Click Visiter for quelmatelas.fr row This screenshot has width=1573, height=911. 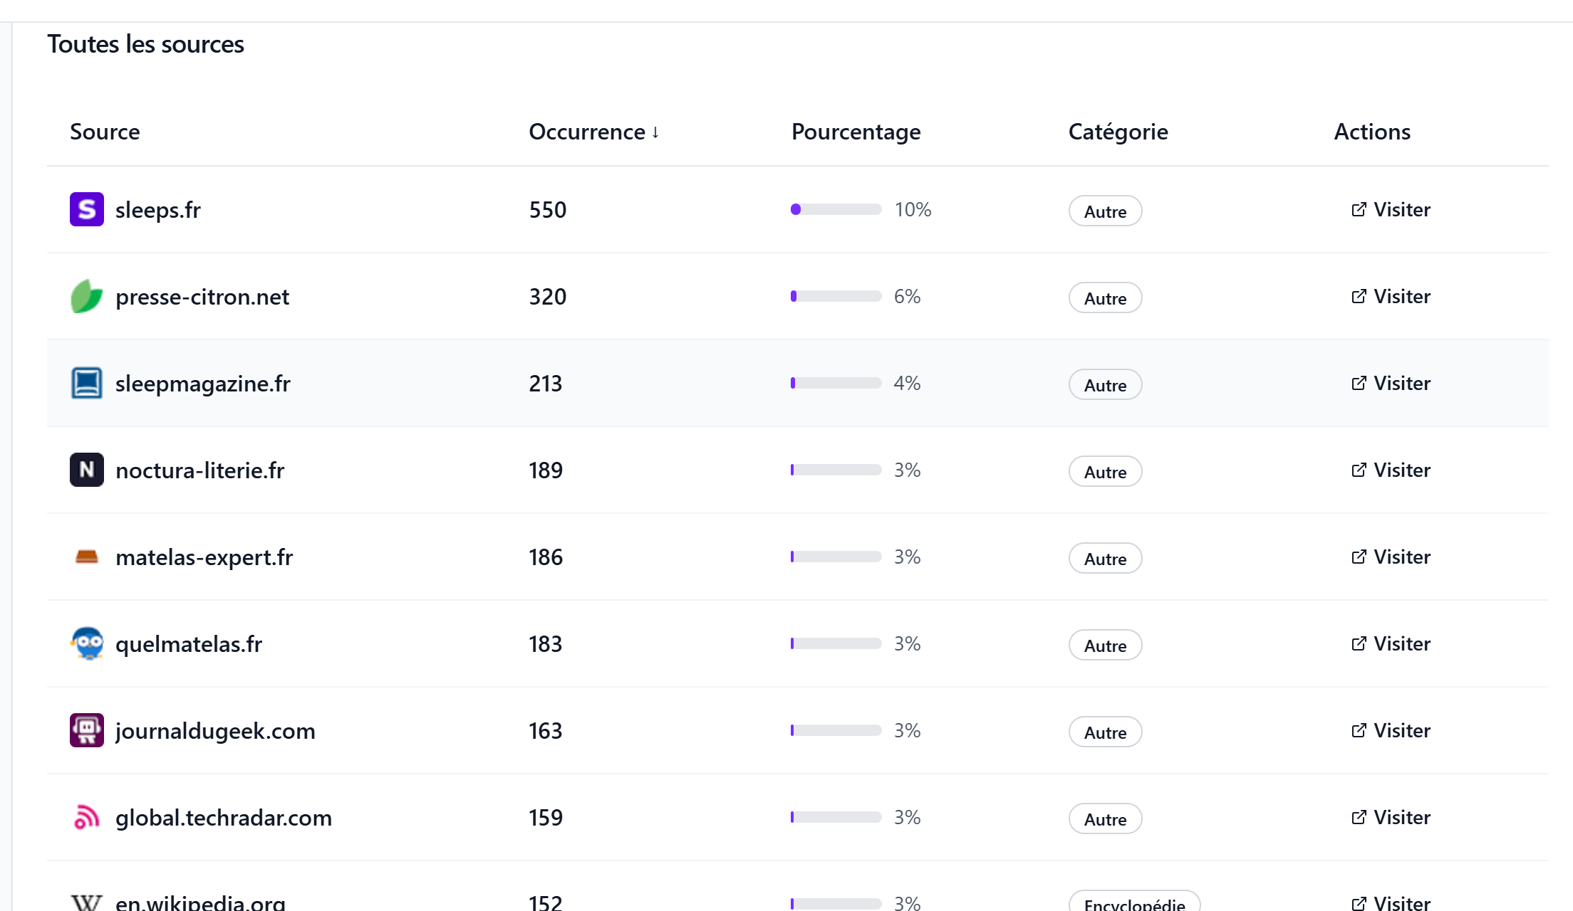pos(1391,643)
